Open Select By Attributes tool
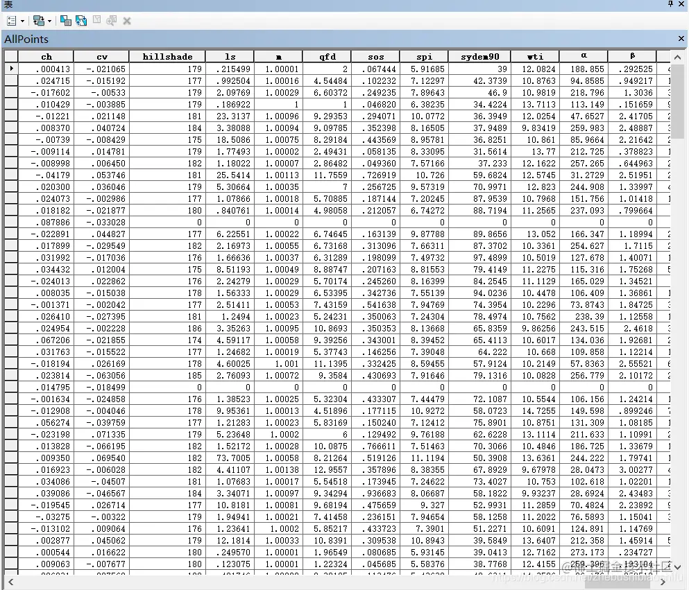The width and height of the screenshot is (689, 590). pos(66,21)
